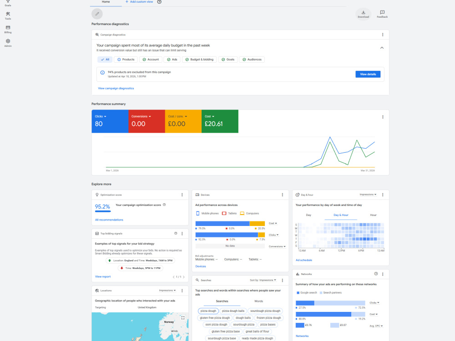455x341 pixels.
Task: Go to next bidding signal page arrow
Action: pos(184,277)
